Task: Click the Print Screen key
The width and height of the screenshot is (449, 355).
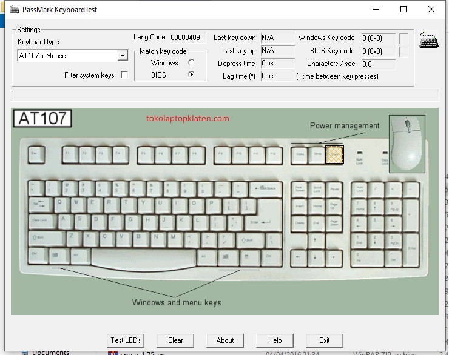Action: [x=300, y=189]
